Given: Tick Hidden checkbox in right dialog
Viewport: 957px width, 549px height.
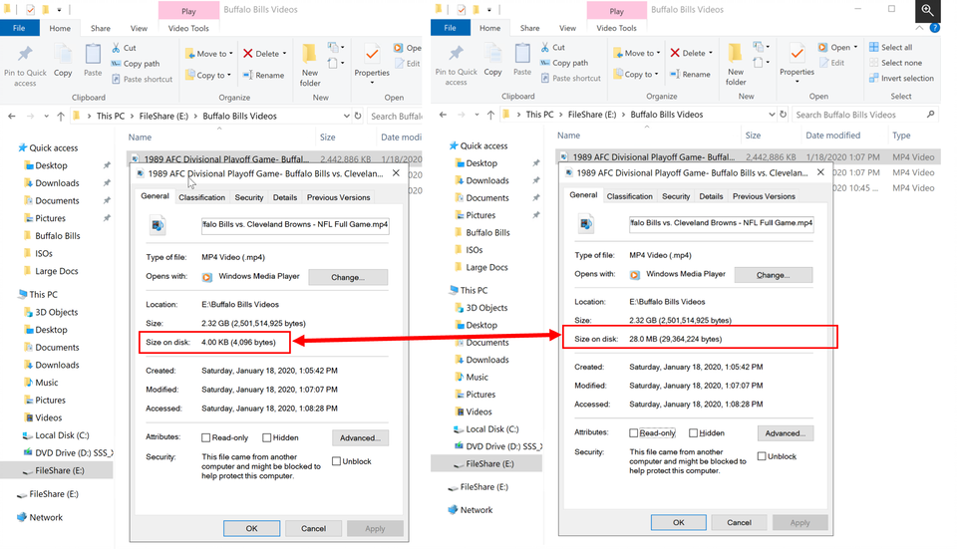Looking at the screenshot, I should coord(694,433).
